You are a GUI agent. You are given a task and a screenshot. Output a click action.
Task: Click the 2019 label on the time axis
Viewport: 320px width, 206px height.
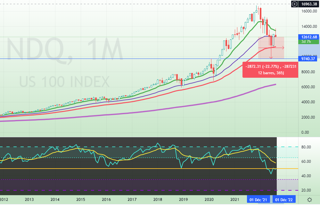(x=183, y=200)
